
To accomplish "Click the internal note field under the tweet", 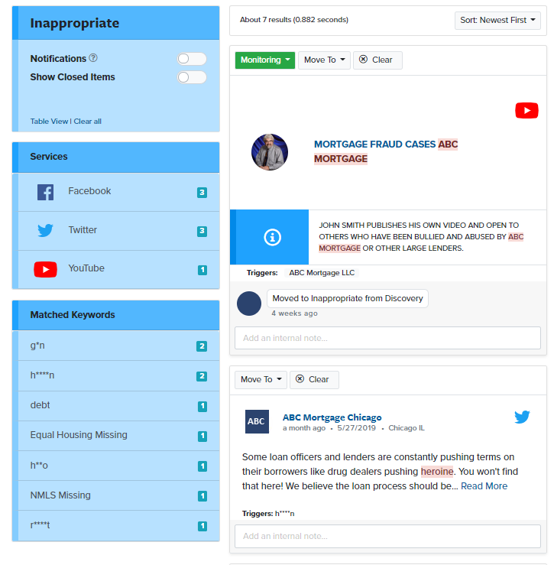I will tap(387, 536).
